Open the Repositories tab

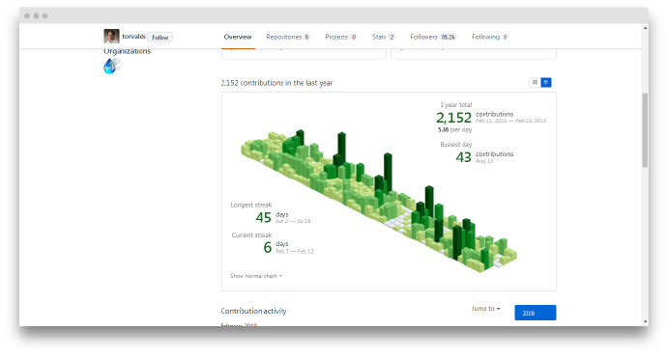[x=288, y=37]
